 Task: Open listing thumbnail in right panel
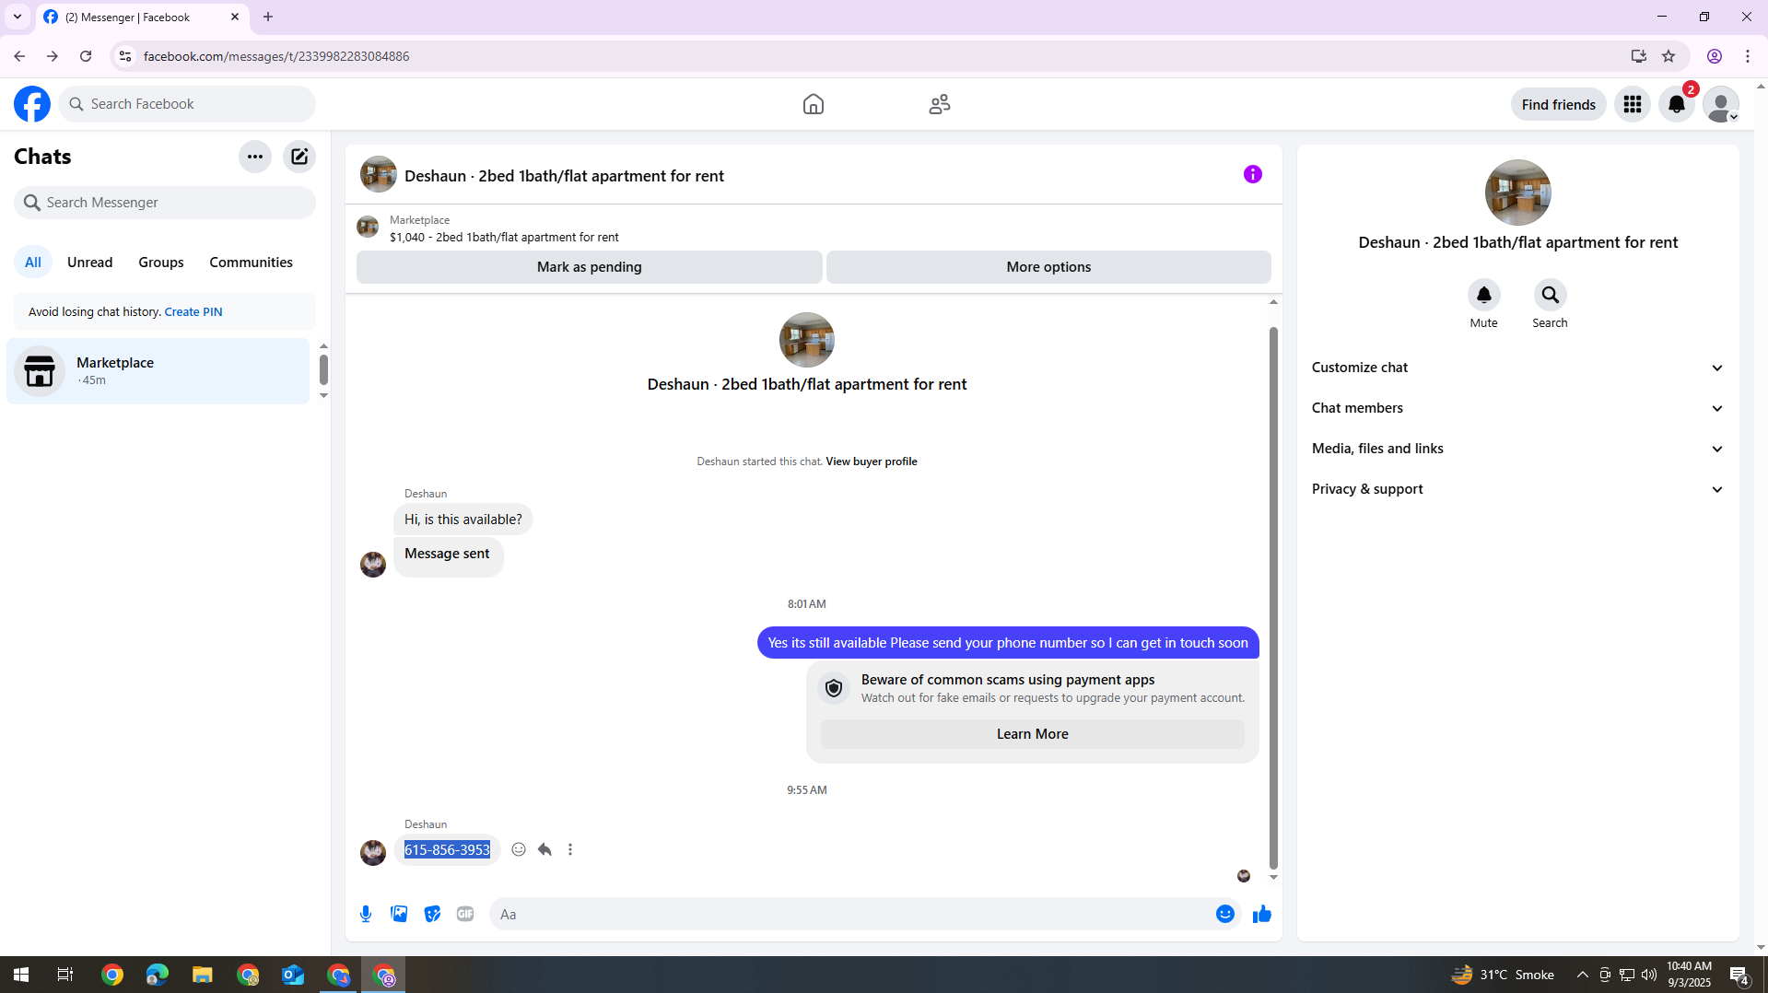[1517, 193]
